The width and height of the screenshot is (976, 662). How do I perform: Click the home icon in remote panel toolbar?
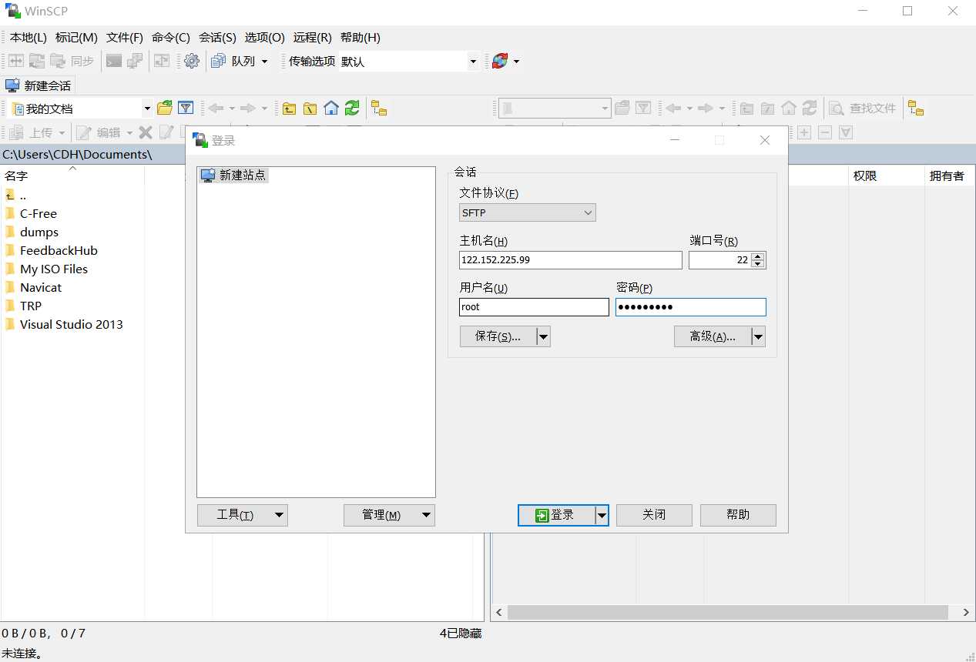pyautogui.click(x=789, y=108)
